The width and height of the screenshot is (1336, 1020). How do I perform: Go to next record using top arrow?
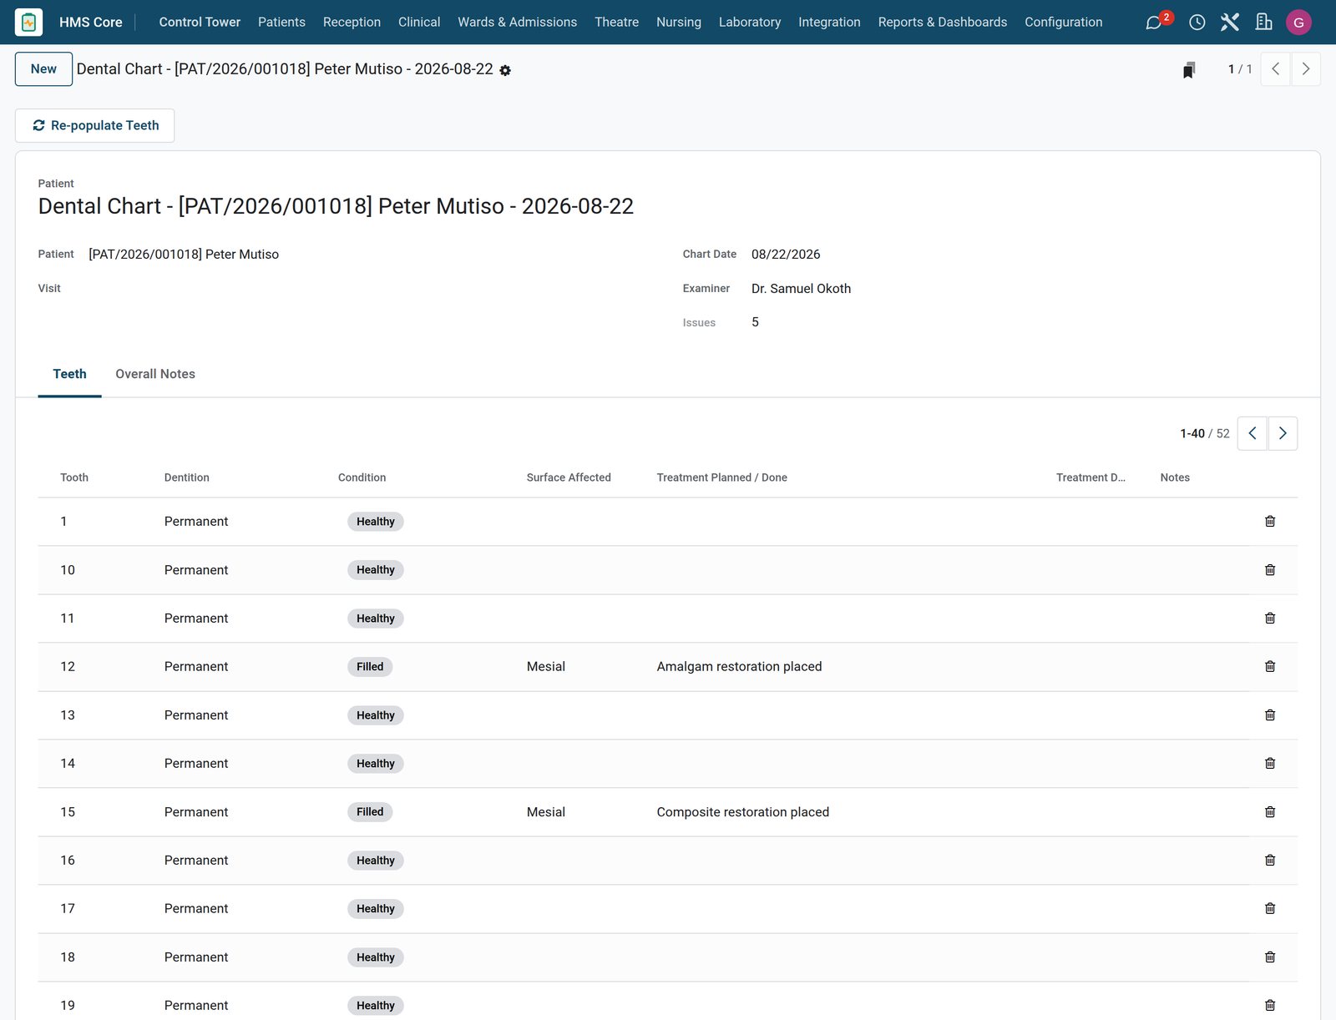click(x=1306, y=69)
